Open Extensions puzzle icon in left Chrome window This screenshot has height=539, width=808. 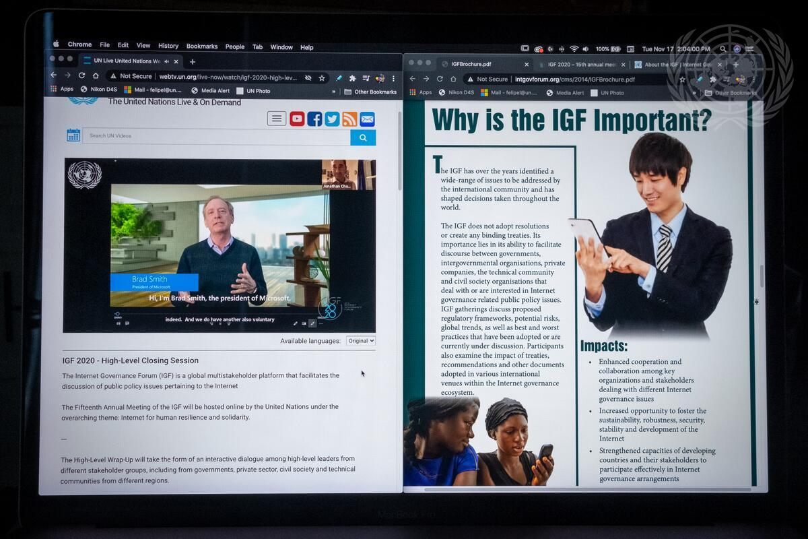coord(352,78)
